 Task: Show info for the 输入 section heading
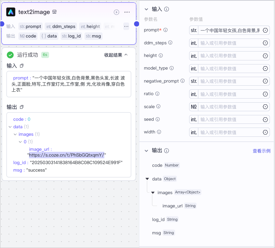(166, 9)
